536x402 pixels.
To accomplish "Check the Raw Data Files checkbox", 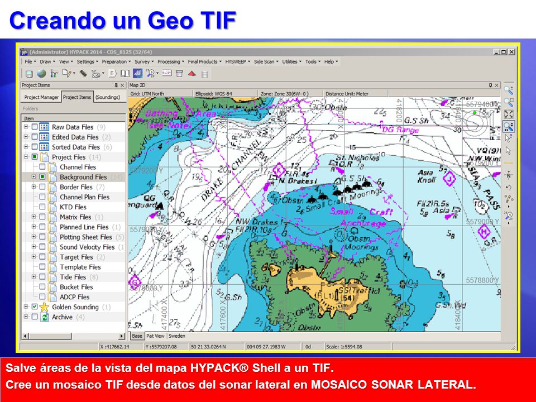I will point(35,127).
